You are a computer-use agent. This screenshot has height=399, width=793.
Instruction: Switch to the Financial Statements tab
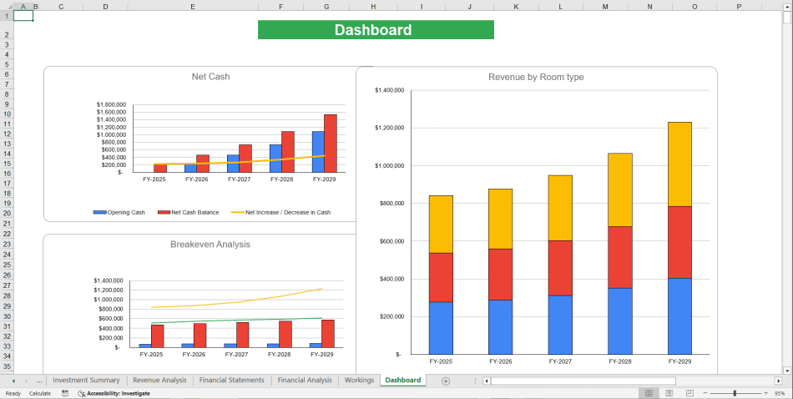click(232, 380)
